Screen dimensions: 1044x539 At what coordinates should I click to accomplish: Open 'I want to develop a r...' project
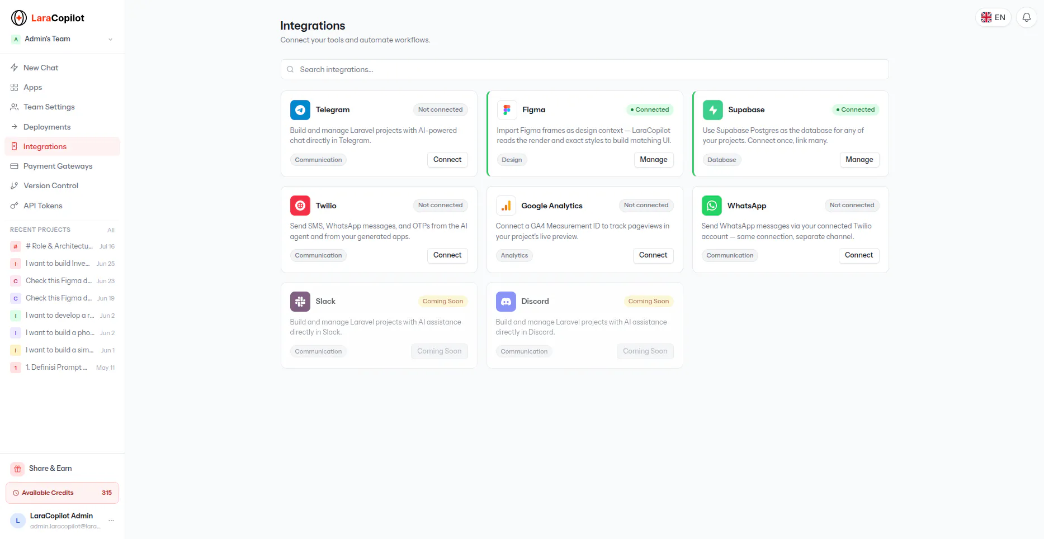click(x=62, y=316)
